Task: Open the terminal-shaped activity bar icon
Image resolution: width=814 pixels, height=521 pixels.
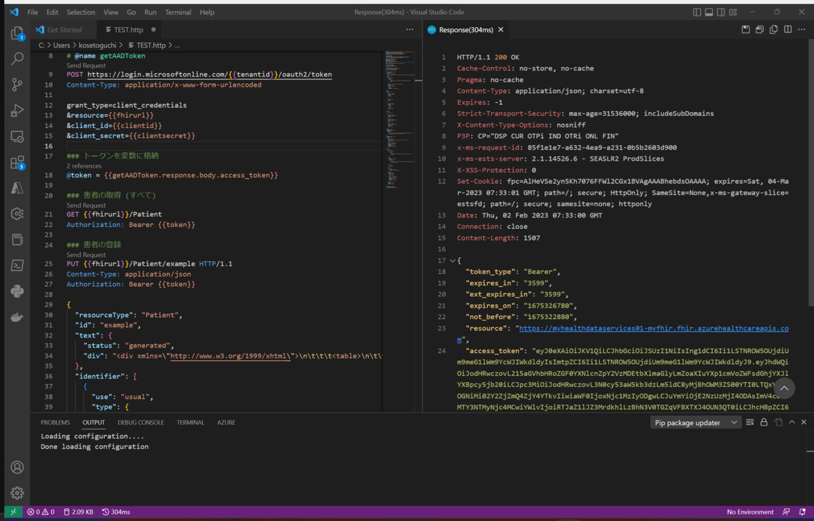Action: point(17,266)
